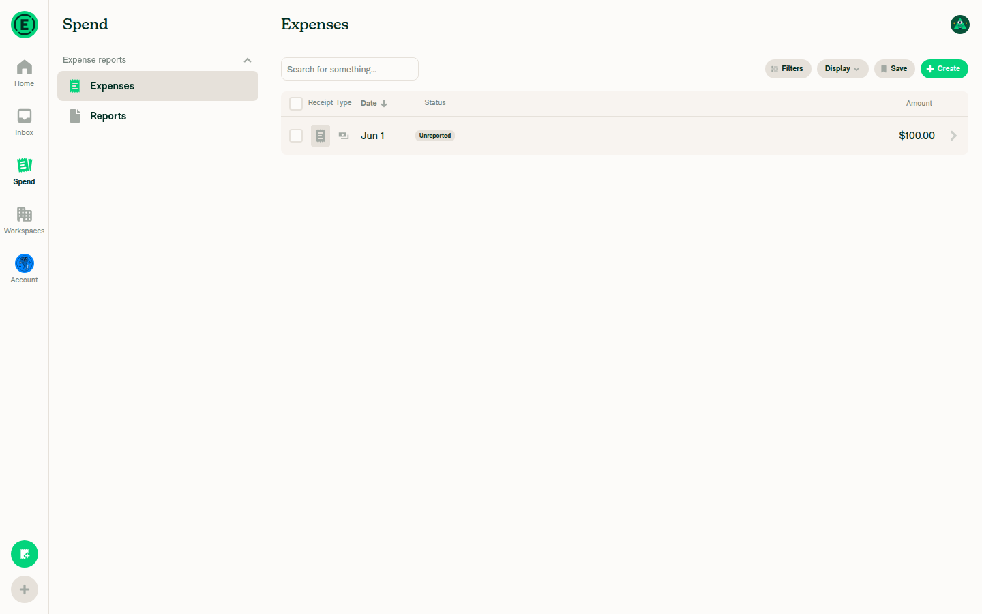Open the Display dropdown
Screen dimensions: 982x614
coord(843,69)
